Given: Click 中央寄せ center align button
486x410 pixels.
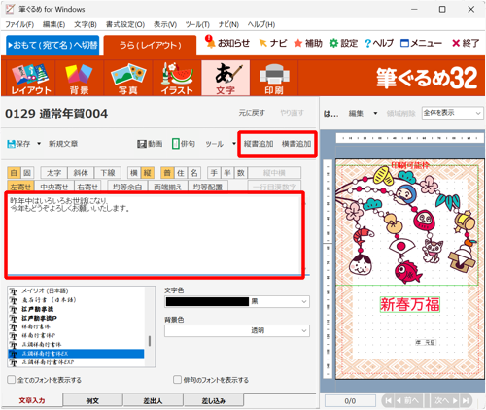Looking at the screenshot, I should click(x=54, y=187).
